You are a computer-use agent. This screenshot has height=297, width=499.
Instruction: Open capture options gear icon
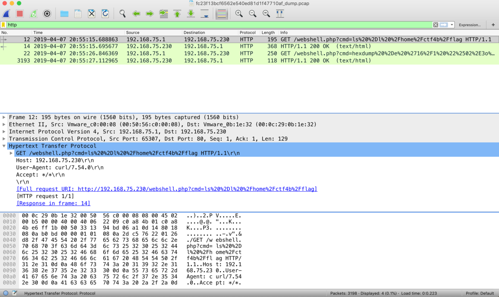(47, 14)
